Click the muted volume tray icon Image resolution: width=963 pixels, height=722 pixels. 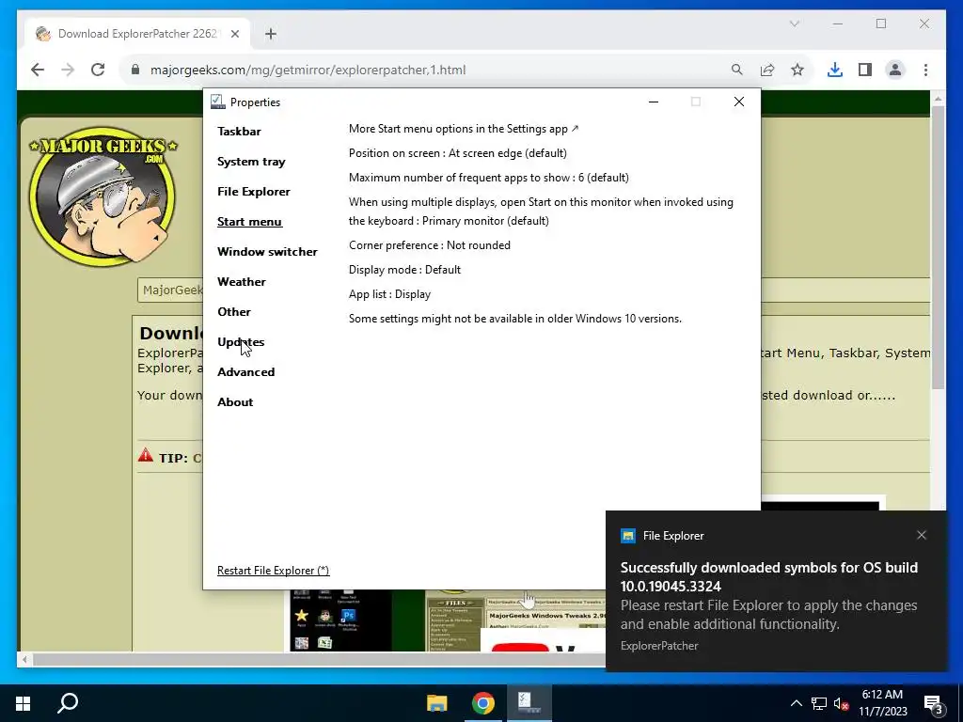click(x=842, y=703)
